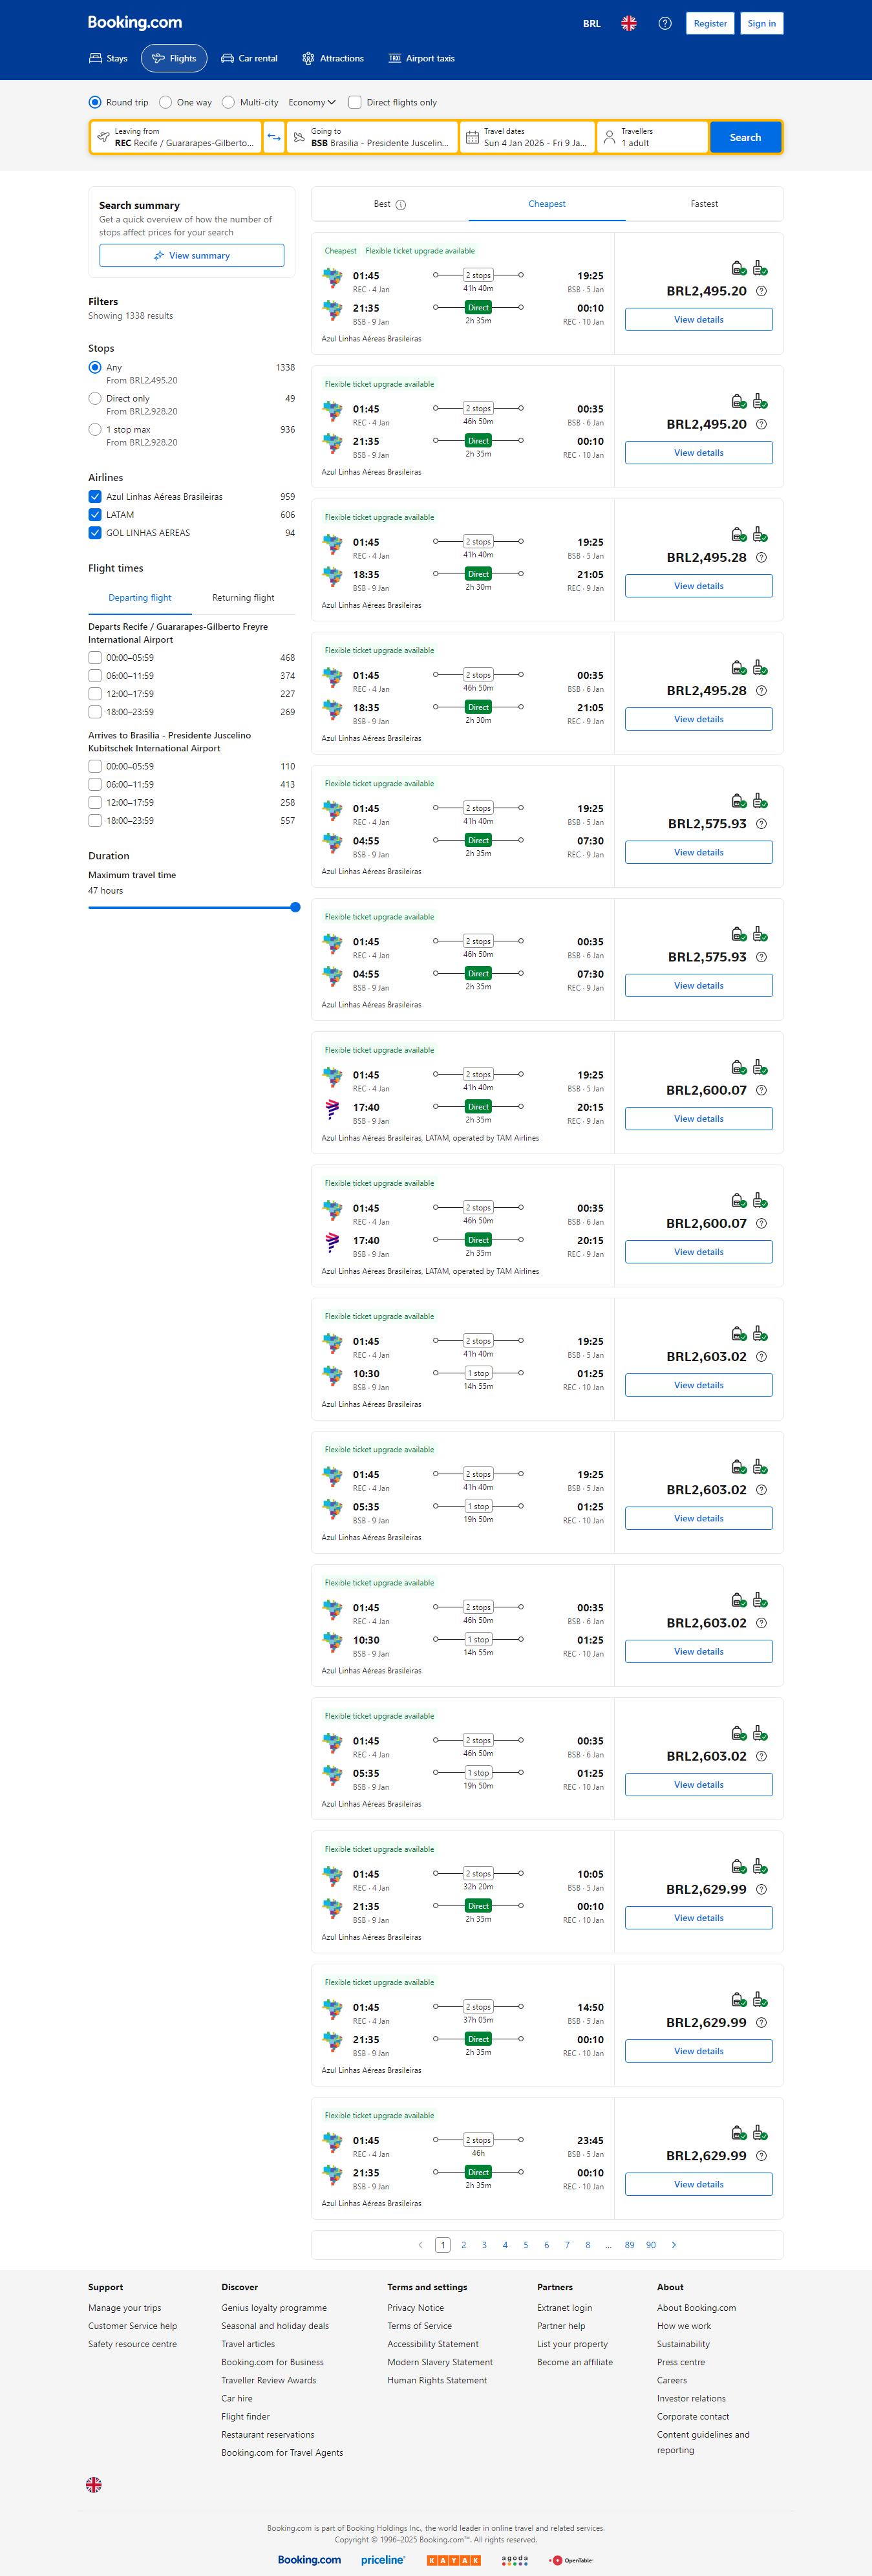Click the swap origin and destination arrows icon
The width and height of the screenshot is (872, 2576).
(274, 137)
